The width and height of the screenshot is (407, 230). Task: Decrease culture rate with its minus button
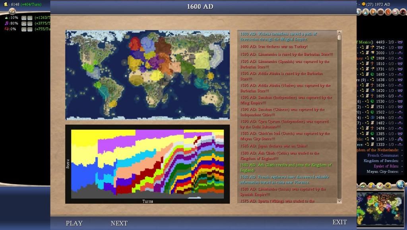click(30, 23)
